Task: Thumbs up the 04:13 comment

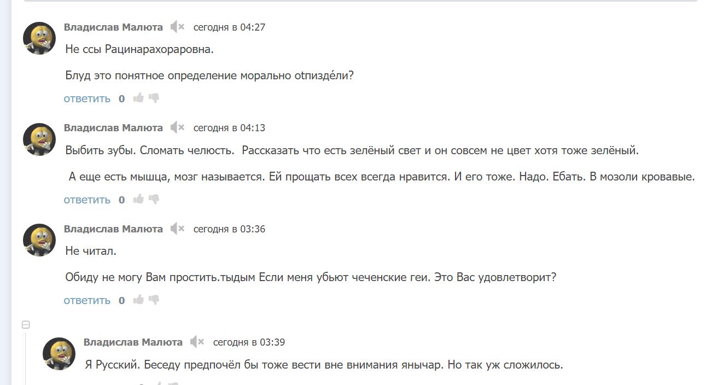Action: point(138,200)
